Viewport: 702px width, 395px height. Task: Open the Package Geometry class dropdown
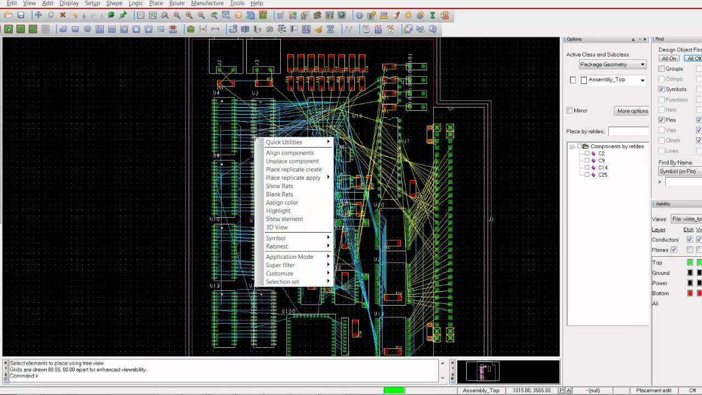tap(612, 64)
